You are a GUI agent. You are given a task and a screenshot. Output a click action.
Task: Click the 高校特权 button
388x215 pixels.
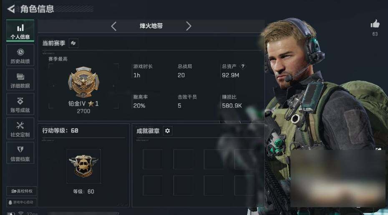coord(22,191)
